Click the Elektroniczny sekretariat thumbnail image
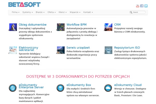 [x=13, y=50]
